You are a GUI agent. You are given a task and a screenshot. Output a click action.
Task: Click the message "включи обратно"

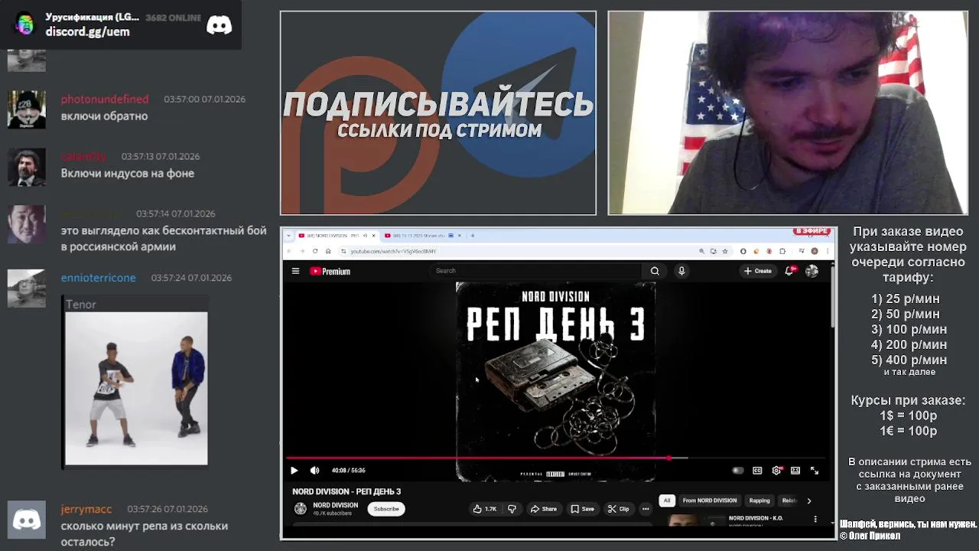coord(105,116)
